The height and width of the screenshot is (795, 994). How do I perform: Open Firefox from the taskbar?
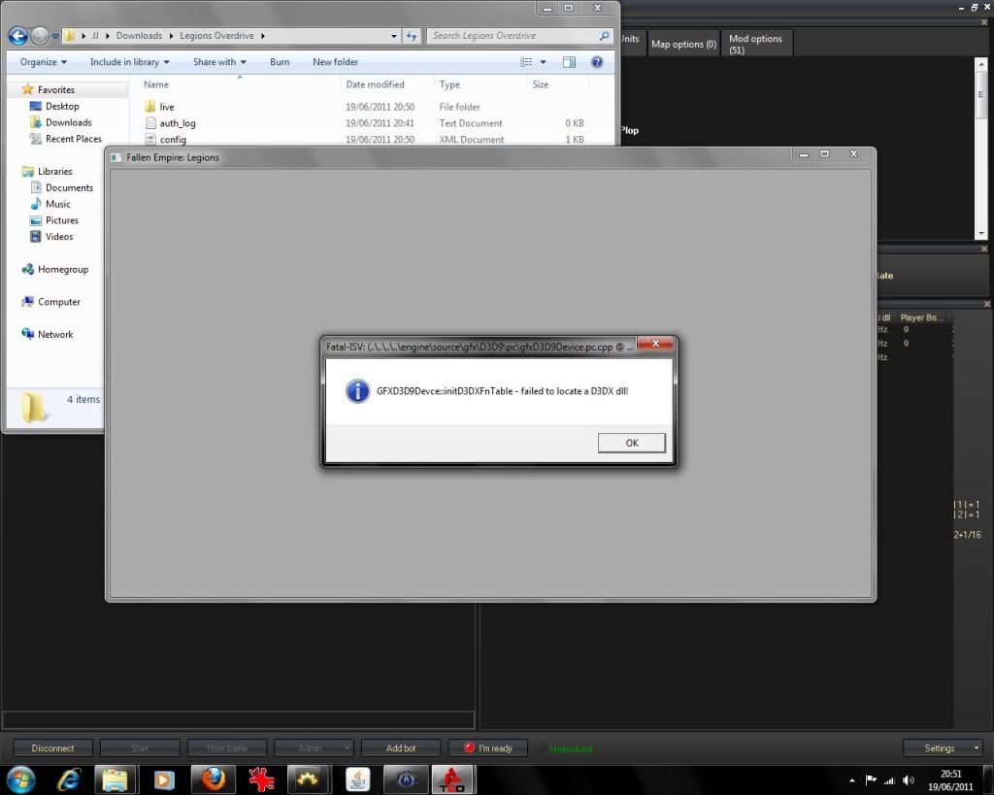(213, 779)
